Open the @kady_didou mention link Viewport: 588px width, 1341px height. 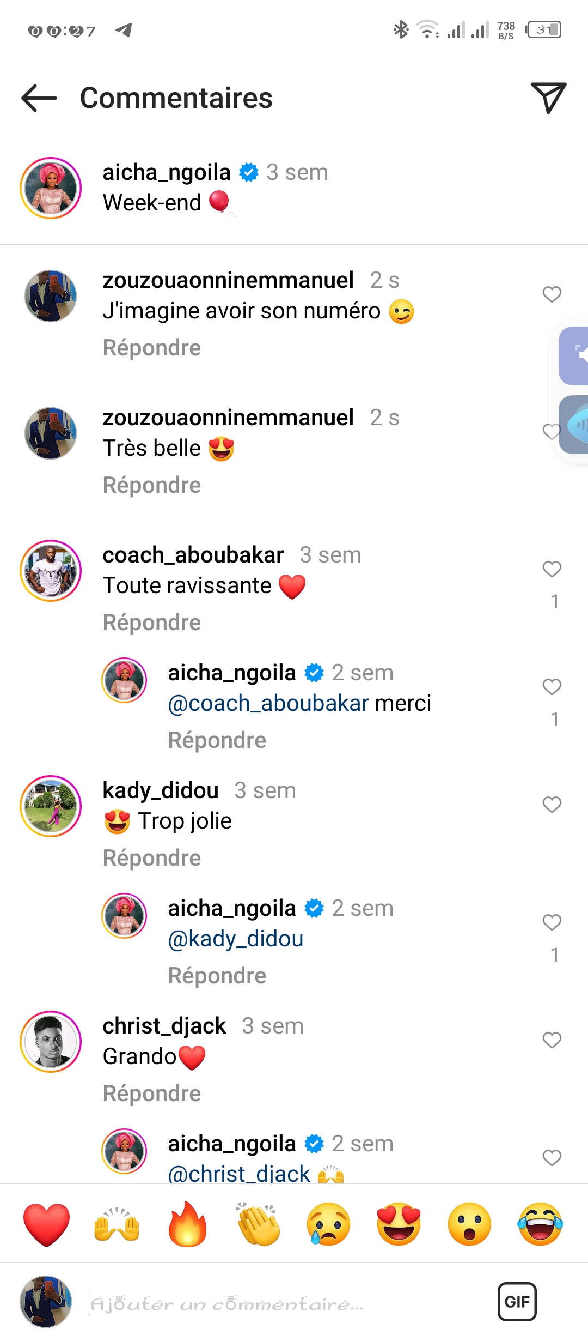pyautogui.click(x=235, y=939)
